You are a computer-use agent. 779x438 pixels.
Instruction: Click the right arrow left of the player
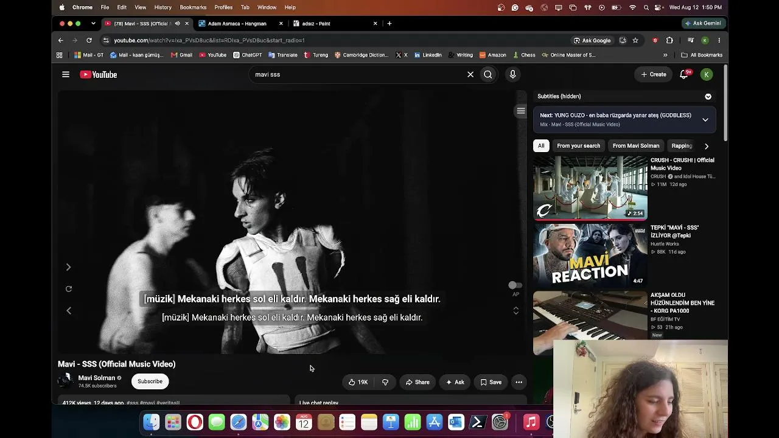(x=69, y=267)
